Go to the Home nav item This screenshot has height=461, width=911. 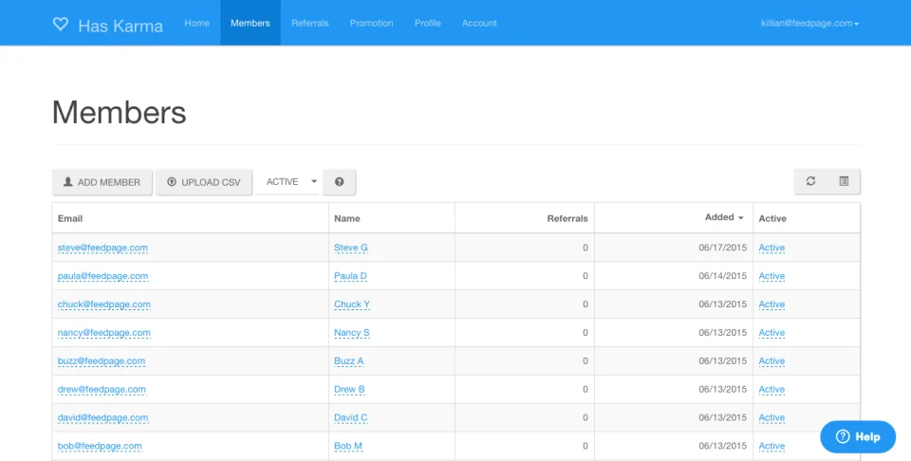click(x=197, y=23)
